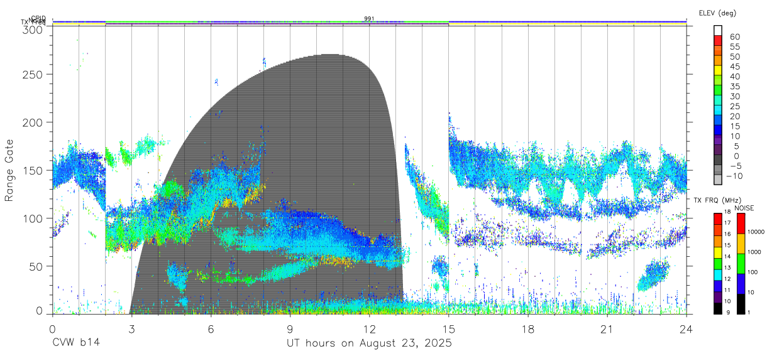The height and width of the screenshot is (356, 772).
Task: Select the '21' tick label on the UT hours axis
Action: coord(607,329)
